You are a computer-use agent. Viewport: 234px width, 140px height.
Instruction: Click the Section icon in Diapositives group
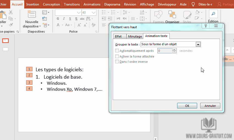[x=45, y=25]
